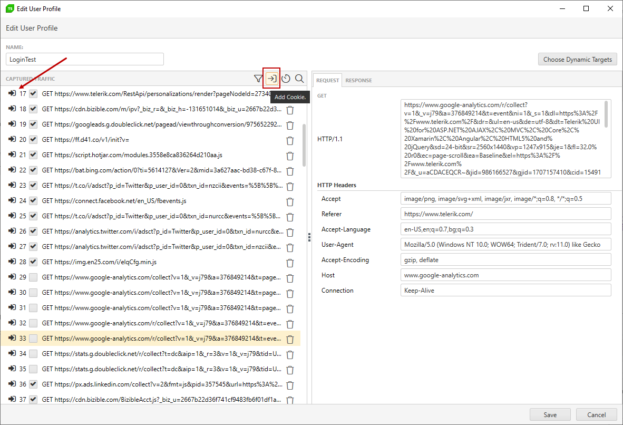Remove request 26 analytics.twitter.com via trash
Image resolution: width=623 pixels, height=425 pixels.
(x=290, y=232)
